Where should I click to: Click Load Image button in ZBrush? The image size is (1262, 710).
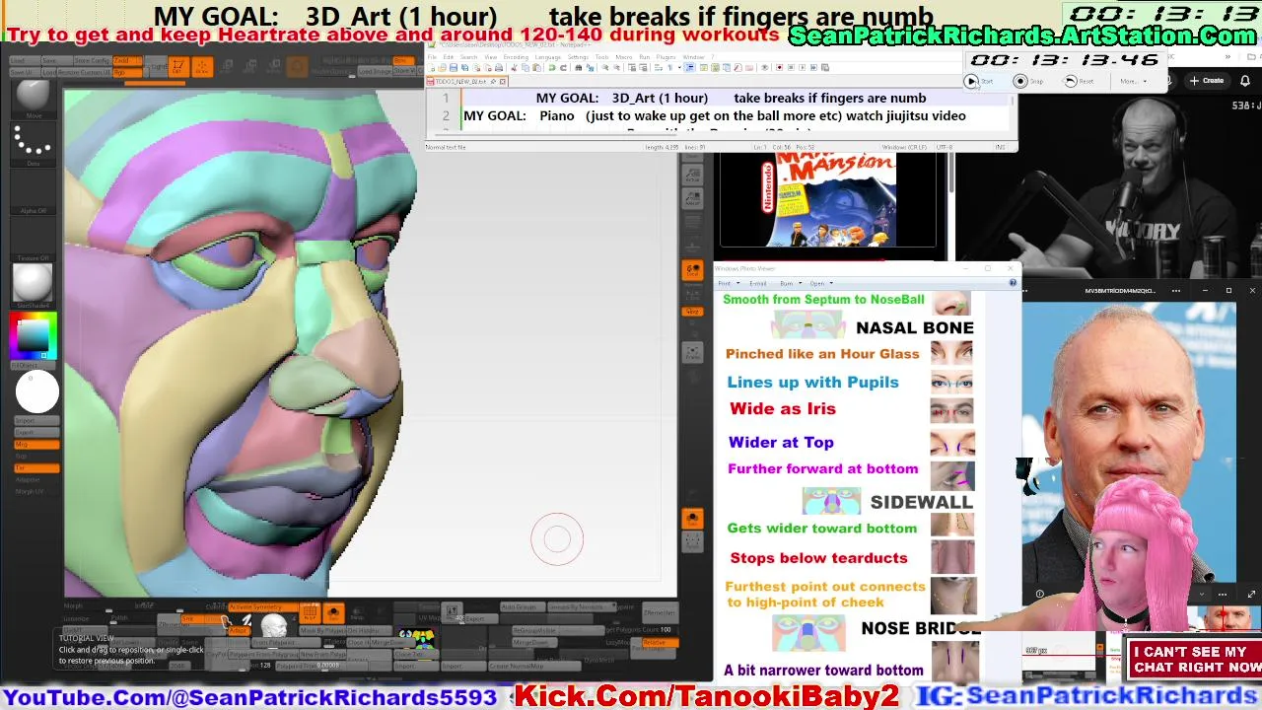point(375,72)
